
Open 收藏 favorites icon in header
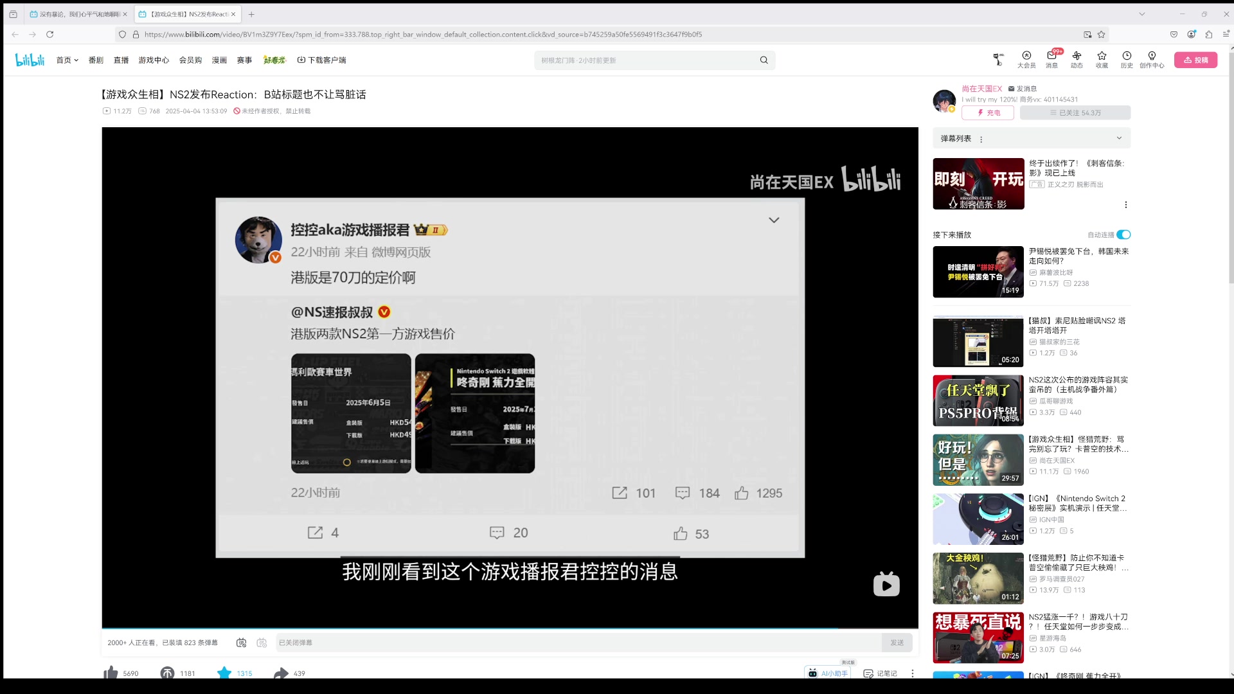pyautogui.click(x=1102, y=60)
